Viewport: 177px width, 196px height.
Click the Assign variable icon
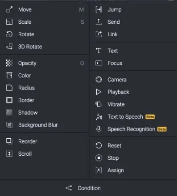click(x=99, y=170)
